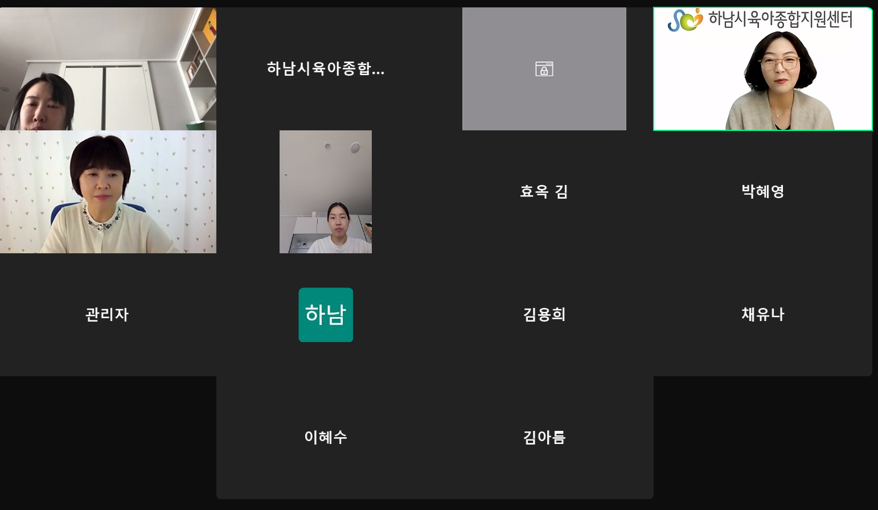Viewport: 878px width, 510px height.
Task: Select the 박혜영 participant tile
Action: (x=763, y=192)
